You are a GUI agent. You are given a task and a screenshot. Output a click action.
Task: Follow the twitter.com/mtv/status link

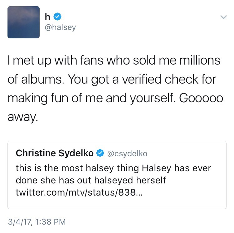[79, 192]
